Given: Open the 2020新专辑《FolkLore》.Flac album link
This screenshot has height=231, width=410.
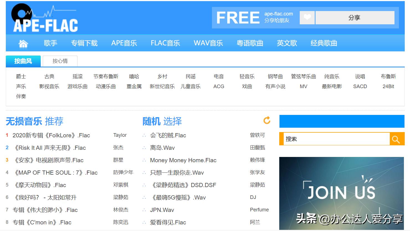Looking at the screenshot, I should 51,135.
